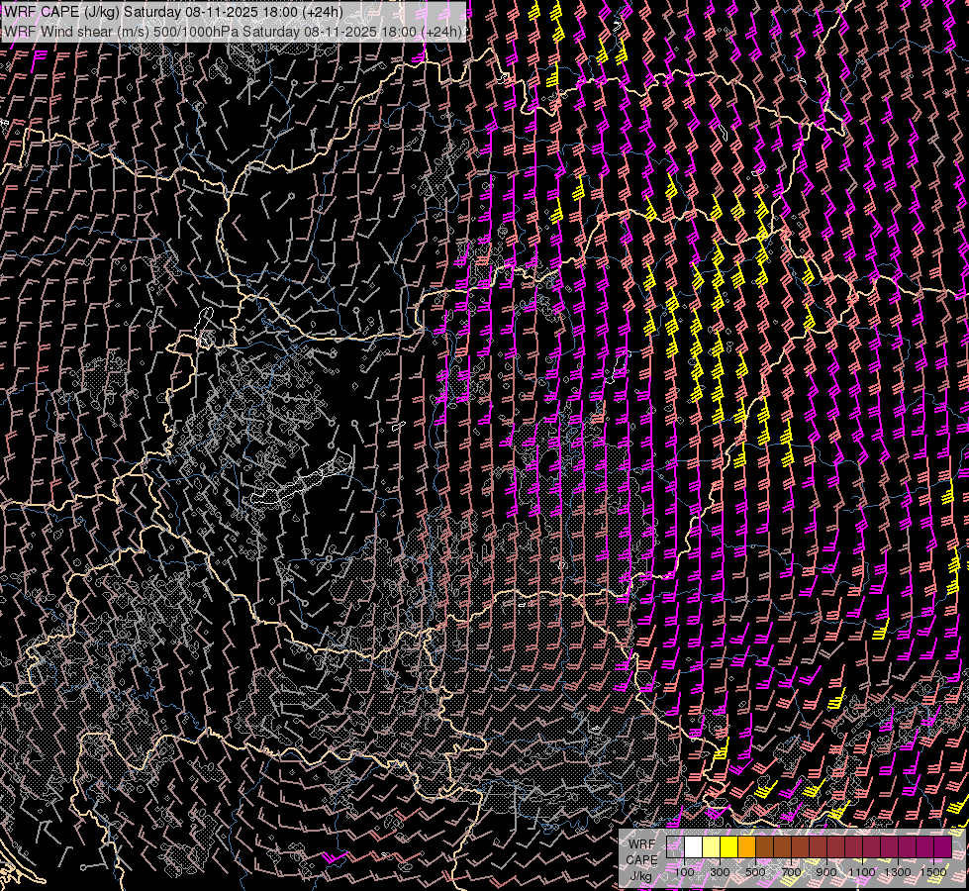
Task: Click the "900" value on the CAPE scale
Action: click(826, 871)
